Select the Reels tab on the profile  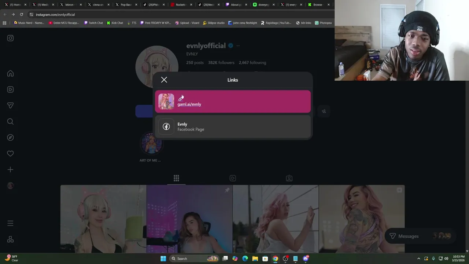coord(233,178)
